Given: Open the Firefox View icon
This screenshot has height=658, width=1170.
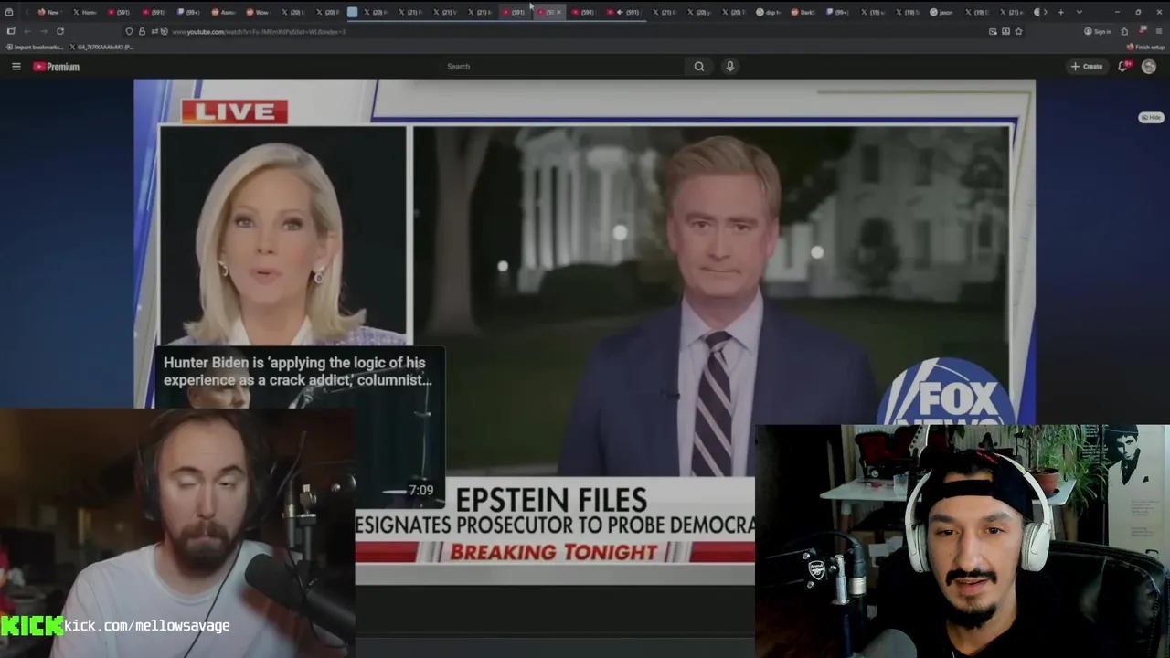Looking at the screenshot, I should pyautogui.click(x=10, y=12).
